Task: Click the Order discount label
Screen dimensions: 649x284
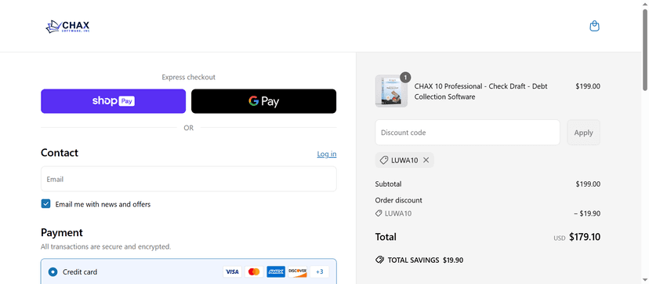Action: [x=399, y=200]
